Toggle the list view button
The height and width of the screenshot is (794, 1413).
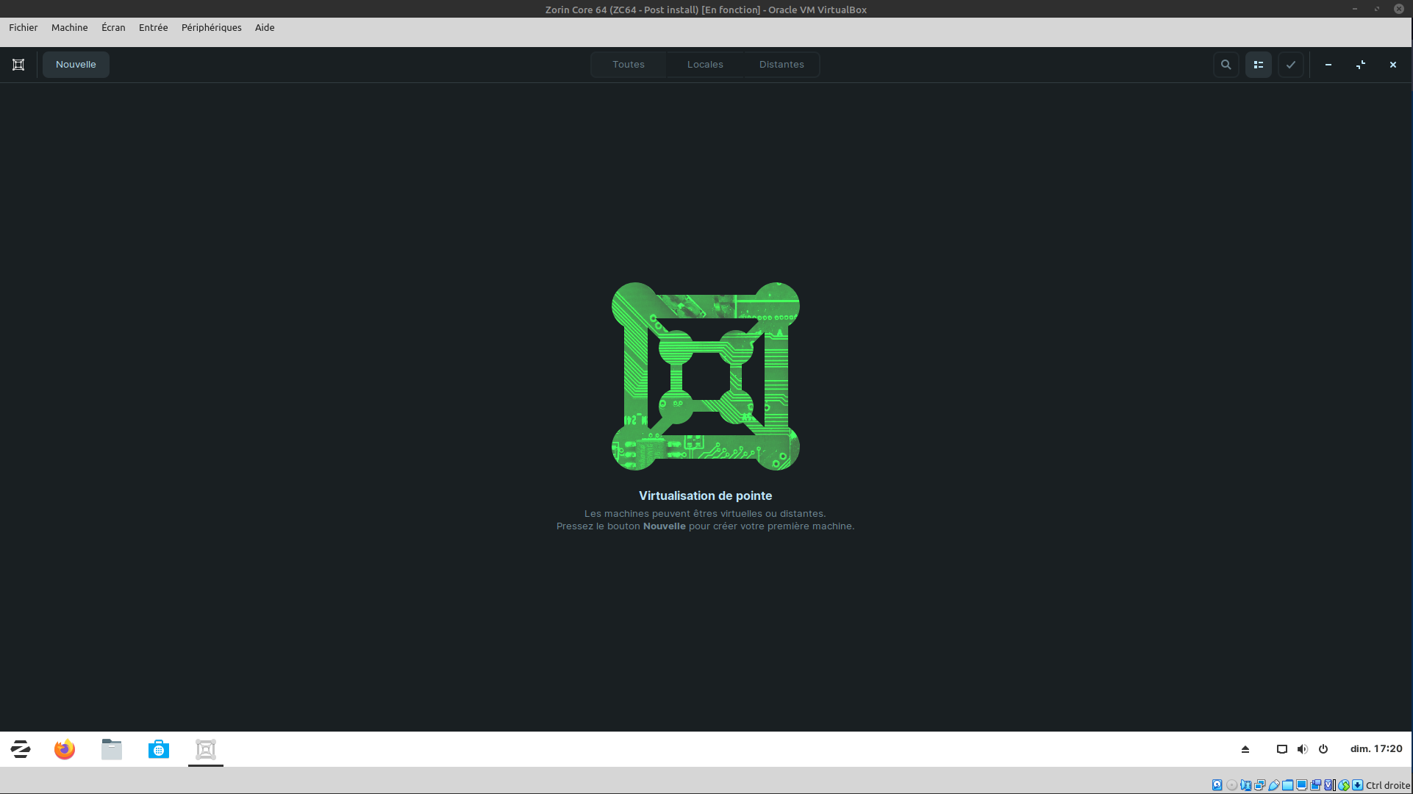point(1258,65)
